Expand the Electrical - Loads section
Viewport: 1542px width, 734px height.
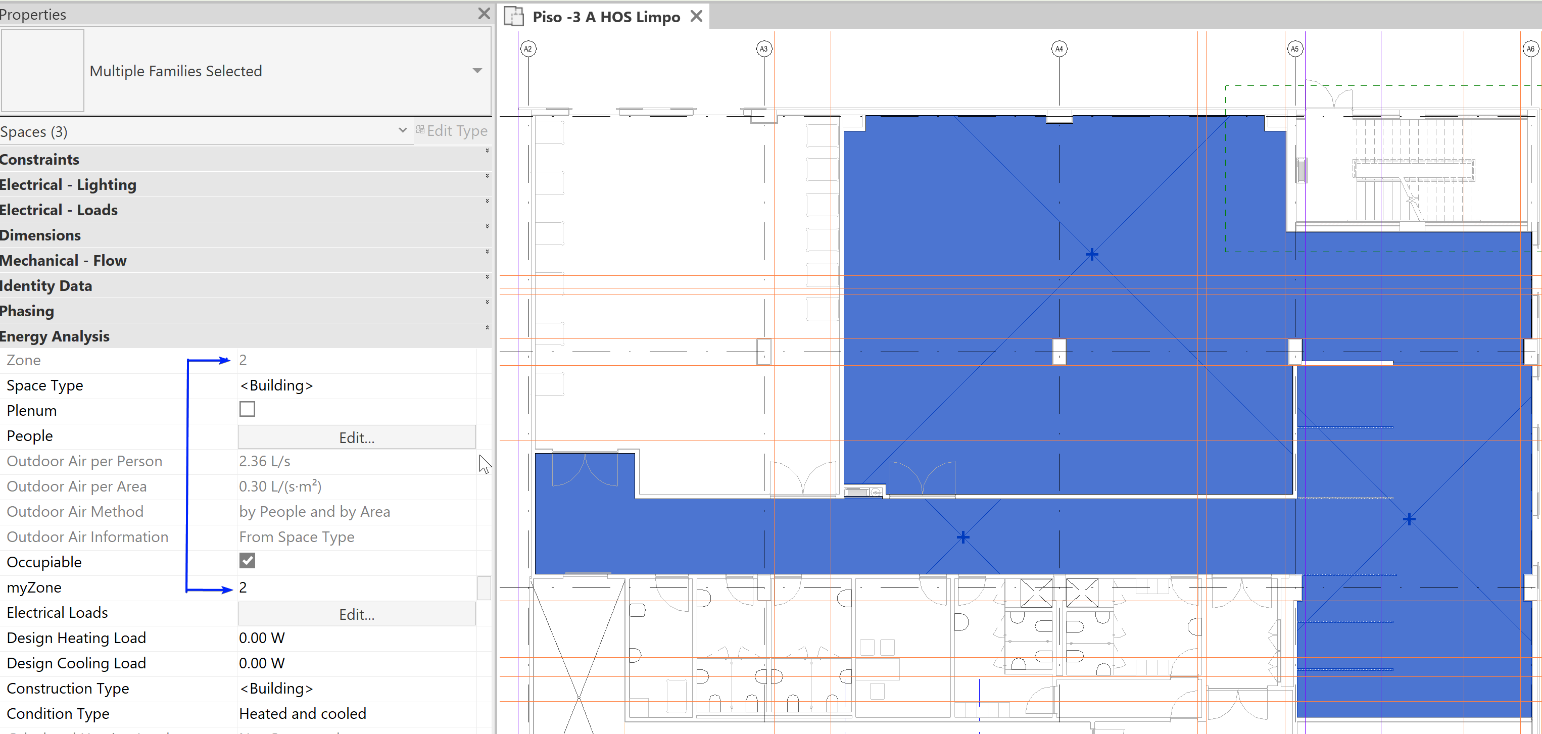tap(487, 201)
